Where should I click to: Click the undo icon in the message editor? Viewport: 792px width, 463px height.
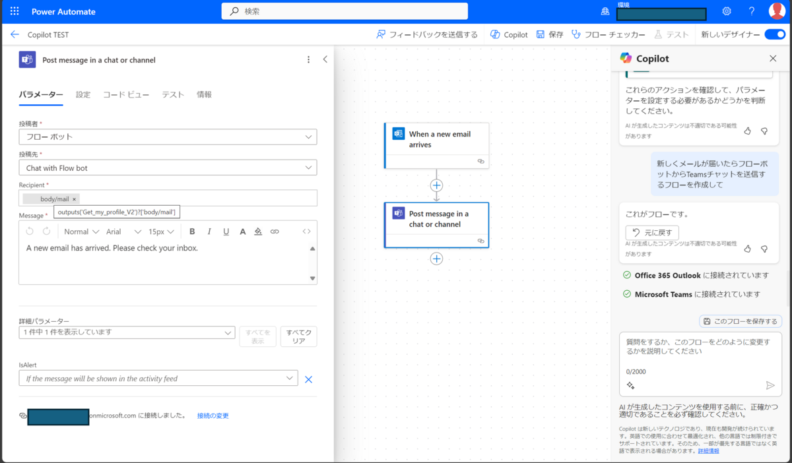pyautogui.click(x=30, y=231)
